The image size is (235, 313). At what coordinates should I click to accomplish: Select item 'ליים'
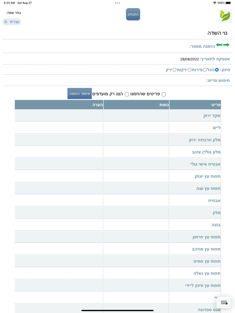[x=217, y=128]
